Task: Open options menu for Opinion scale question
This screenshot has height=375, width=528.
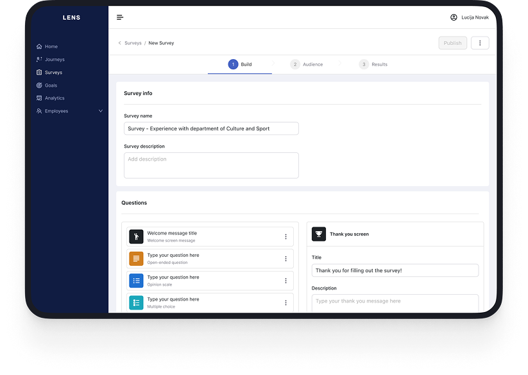Action: [285, 281]
